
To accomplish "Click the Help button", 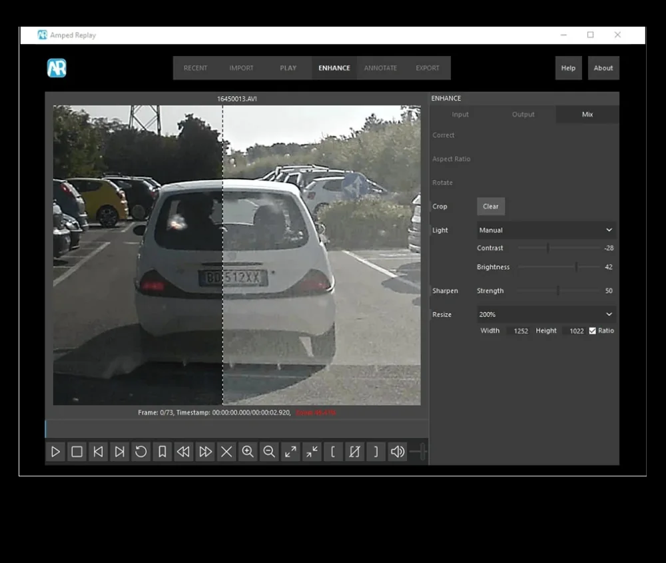I will 568,68.
